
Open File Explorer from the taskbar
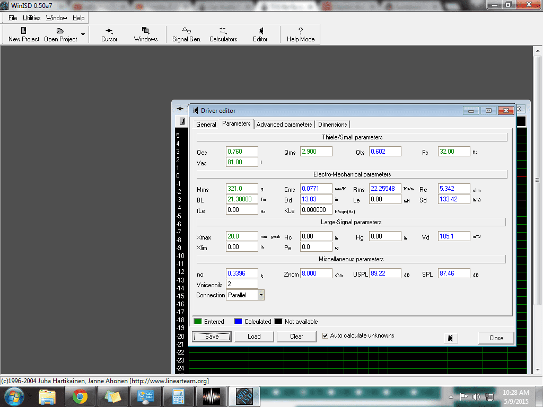(47, 396)
